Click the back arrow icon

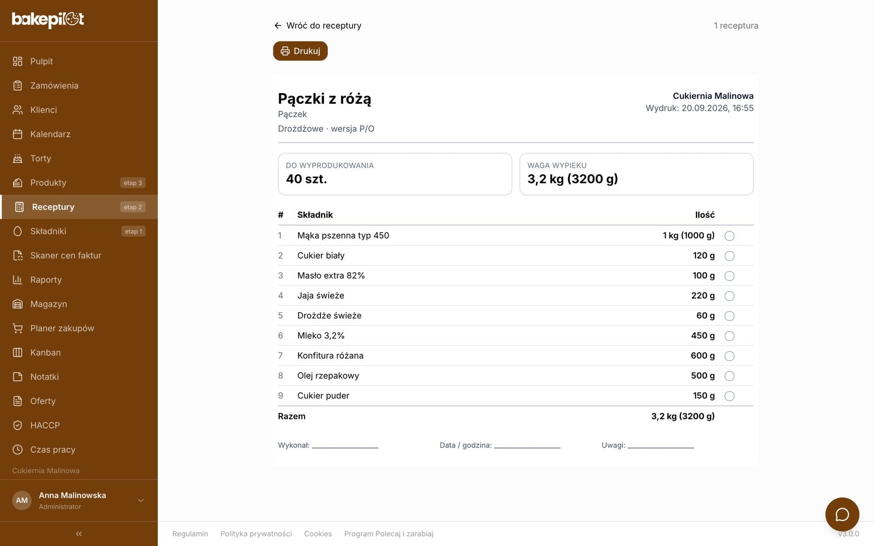[278, 25]
